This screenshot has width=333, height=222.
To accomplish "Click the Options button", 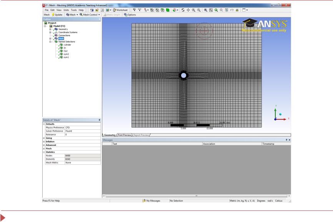I will pyautogui.click(x=130, y=15).
